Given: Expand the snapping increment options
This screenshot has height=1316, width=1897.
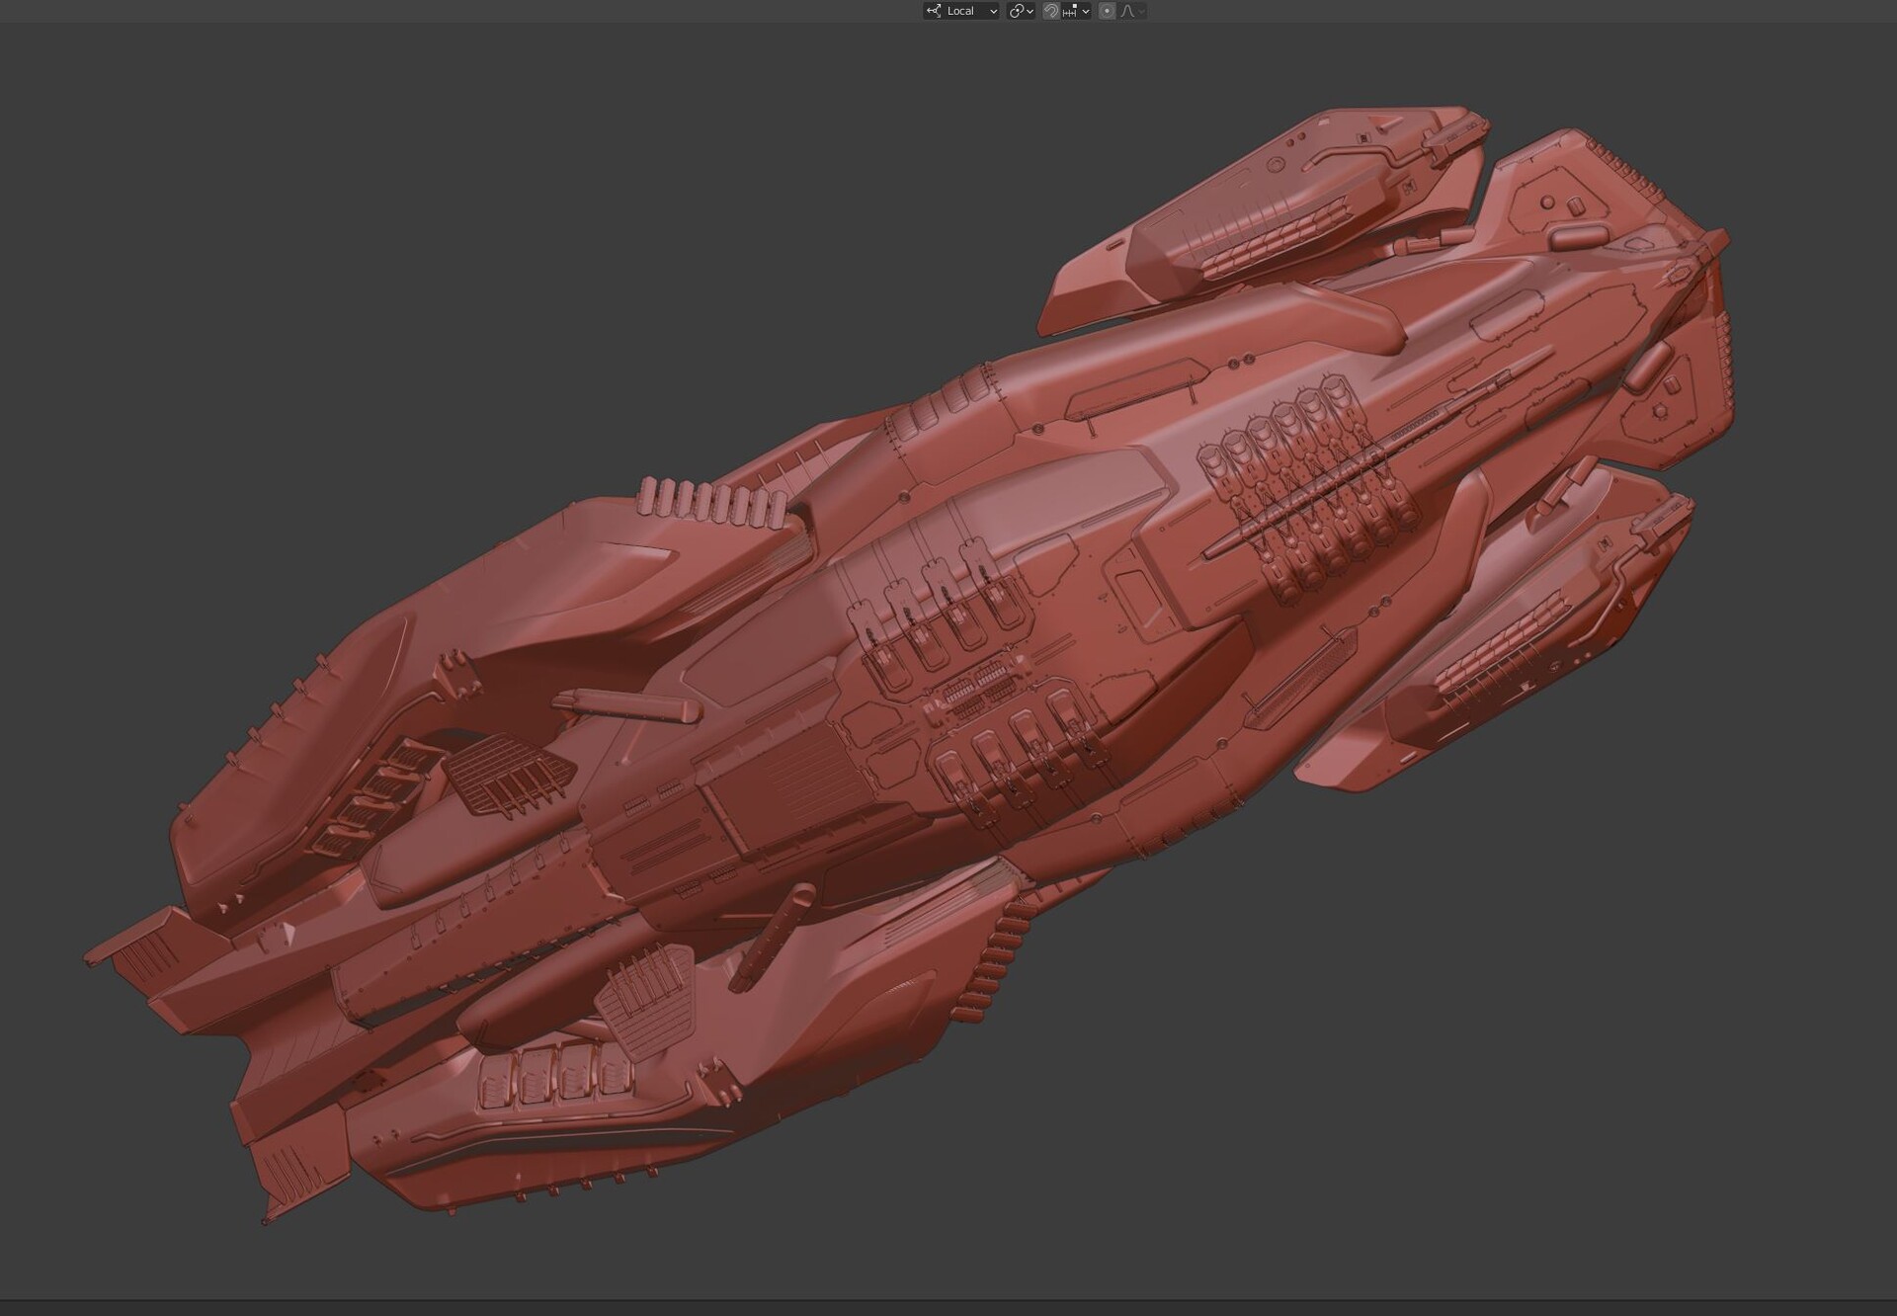Looking at the screenshot, I should (x=1085, y=11).
